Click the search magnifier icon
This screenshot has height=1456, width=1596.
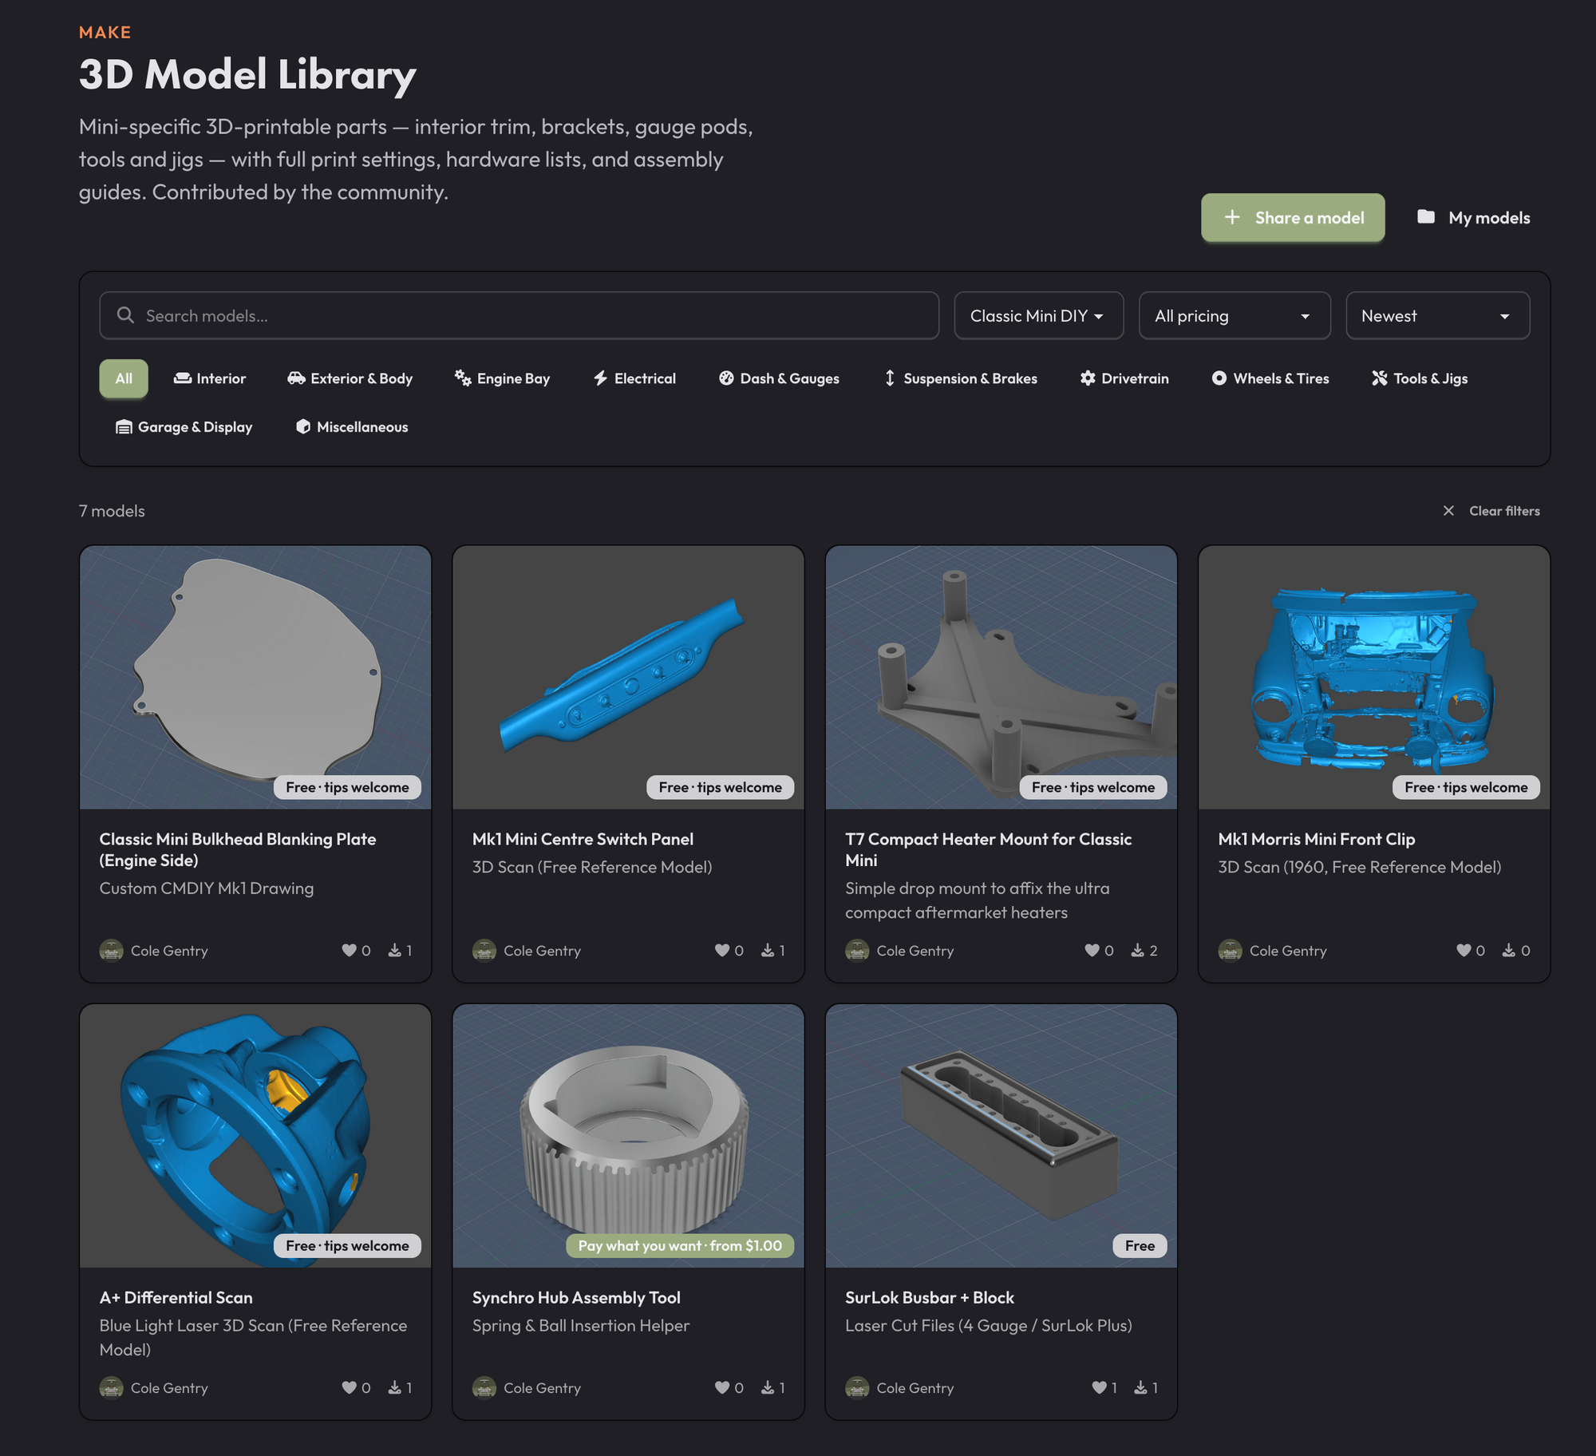click(125, 315)
